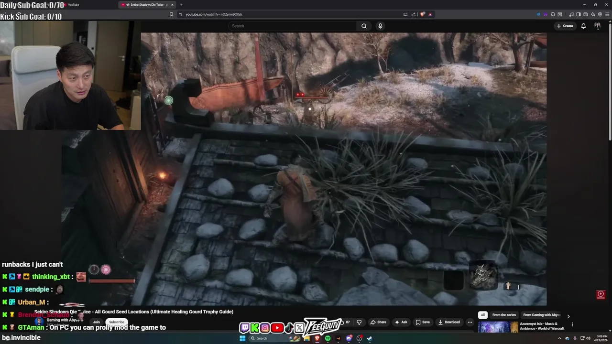Image resolution: width=612 pixels, height=344 pixels.
Task: Select the From the series chip
Action: coord(504,315)
